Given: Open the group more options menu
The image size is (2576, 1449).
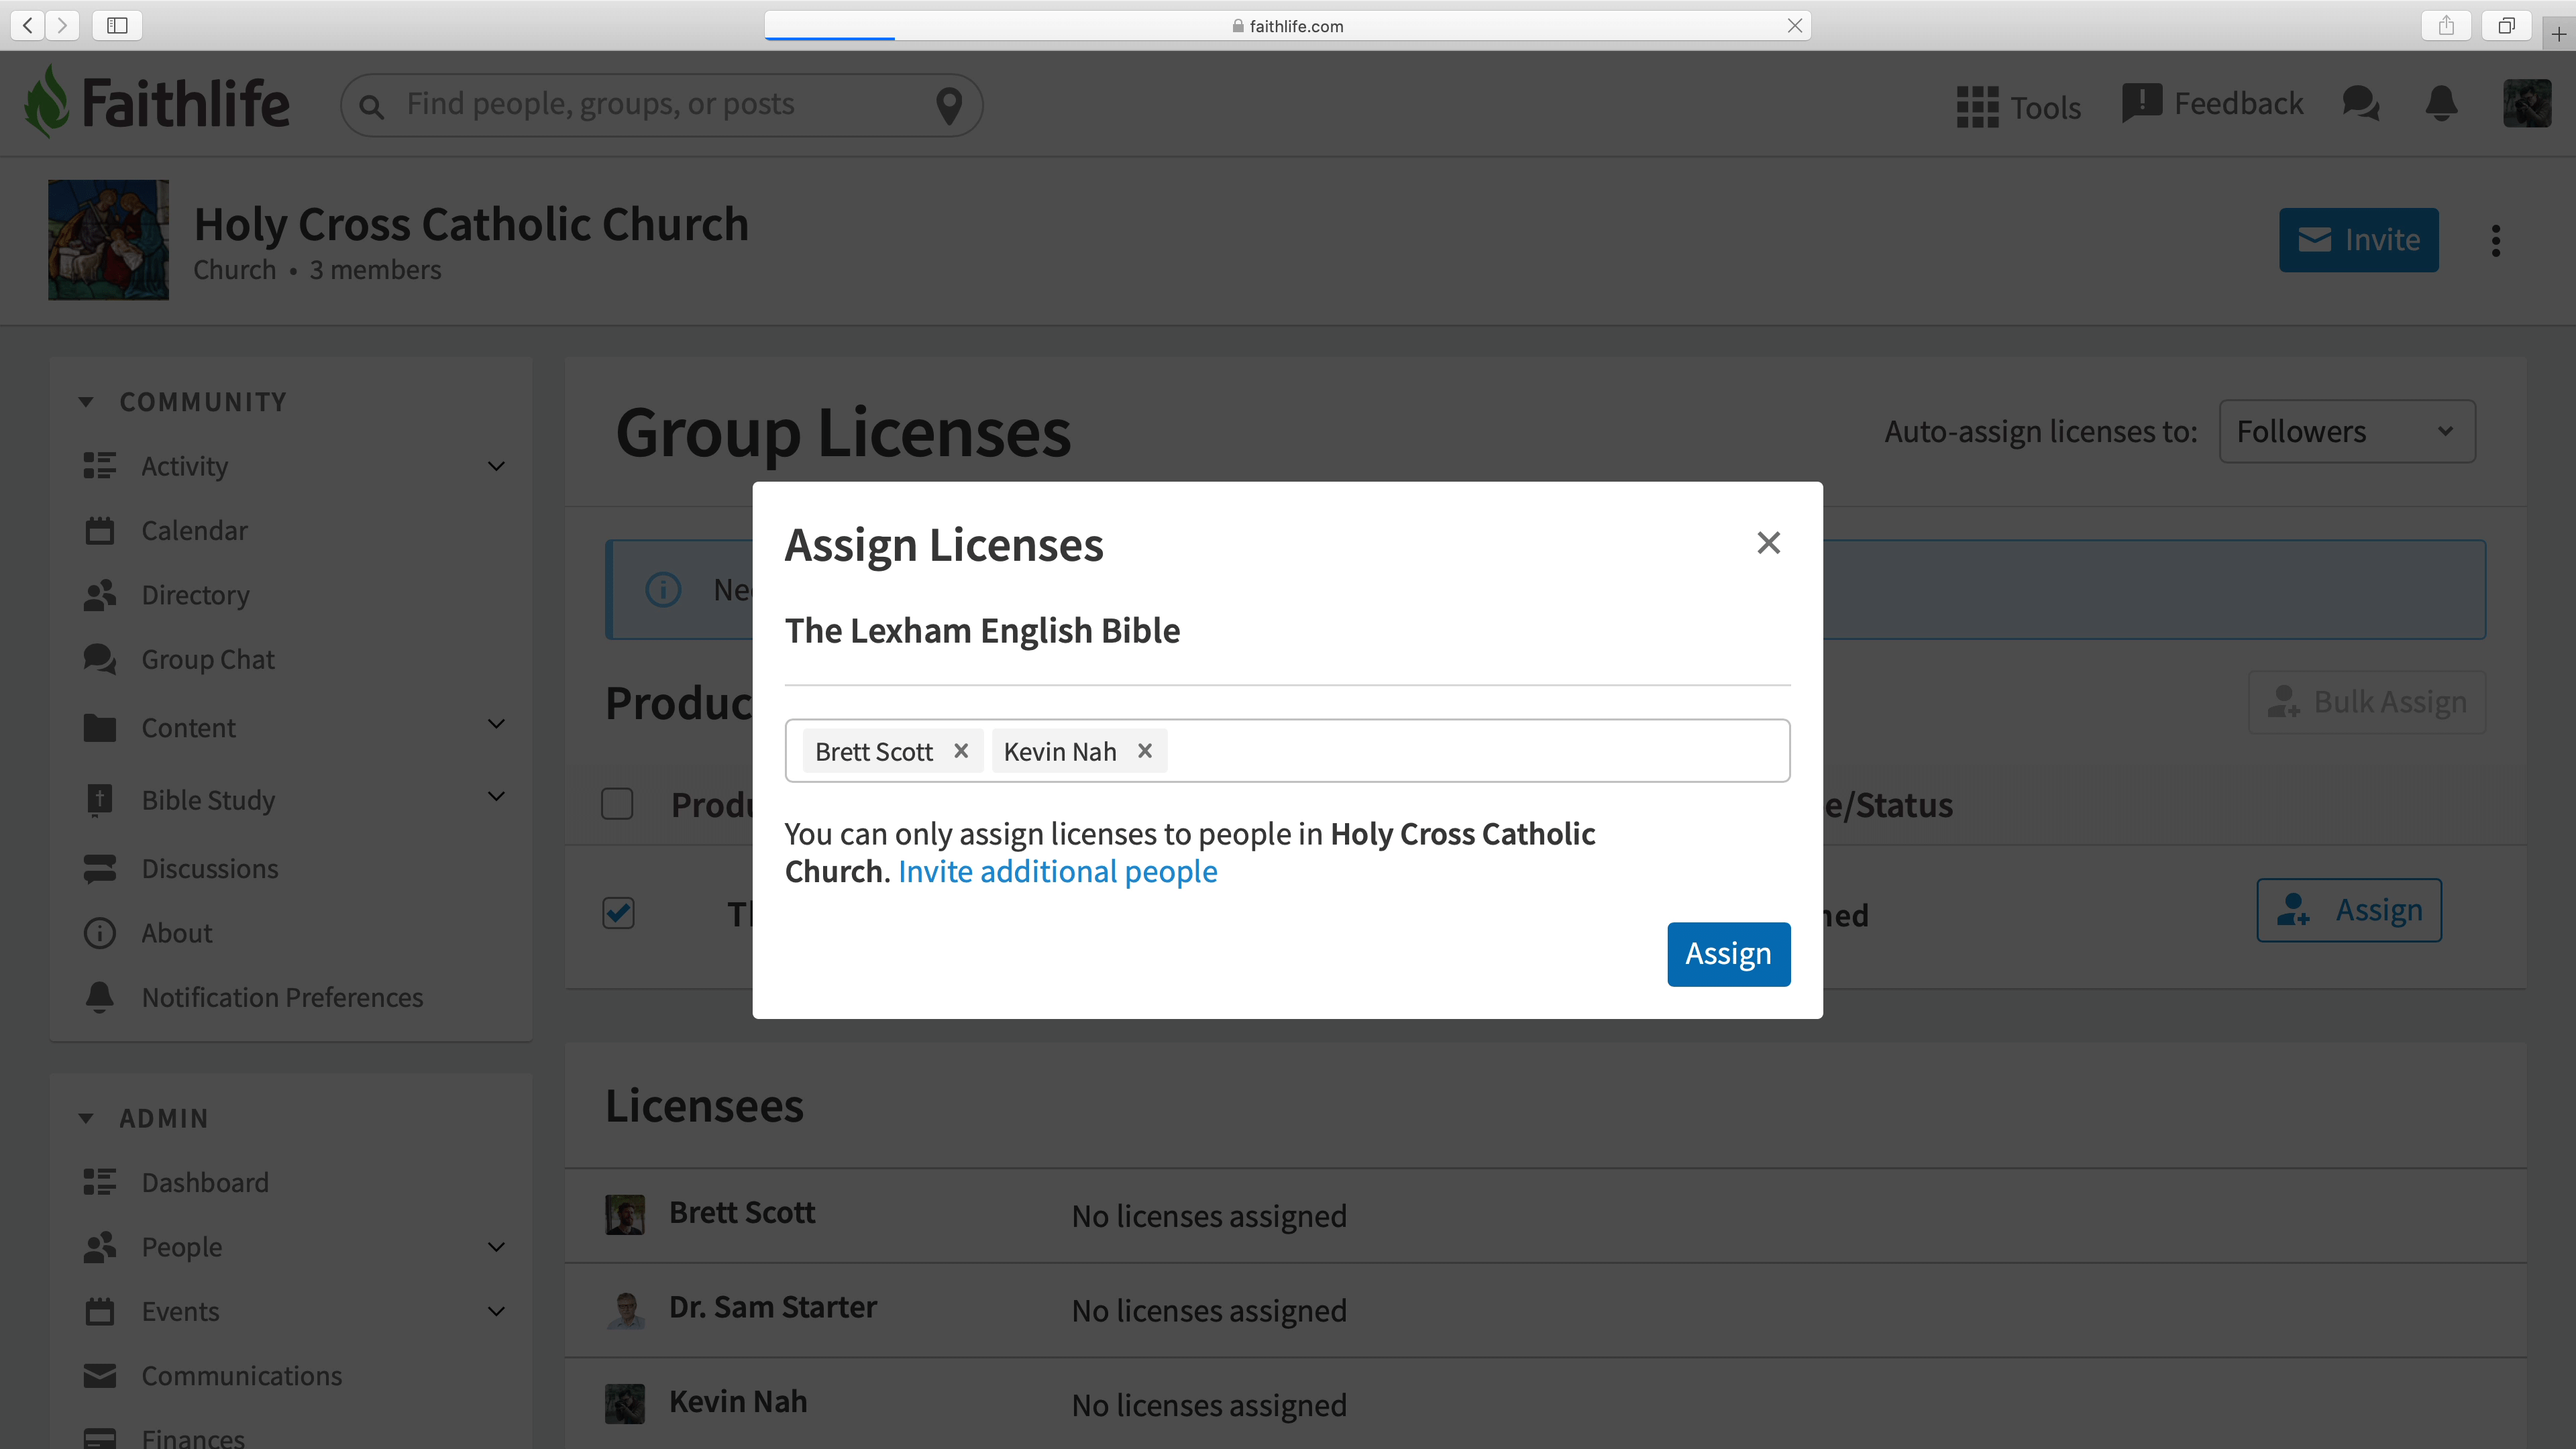Looking at the screenshot, I should point(2496,240).
